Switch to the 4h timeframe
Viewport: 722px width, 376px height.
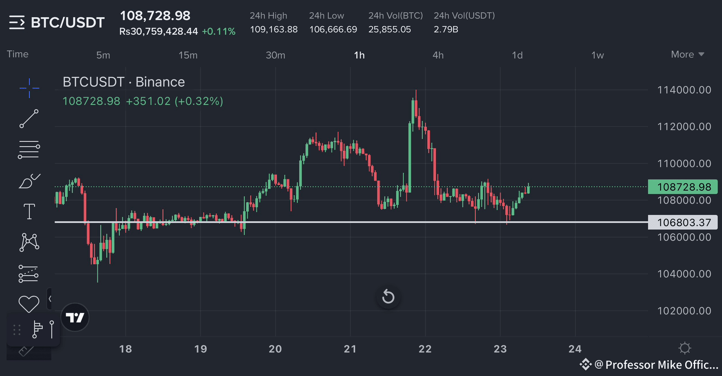click(438, 55)
